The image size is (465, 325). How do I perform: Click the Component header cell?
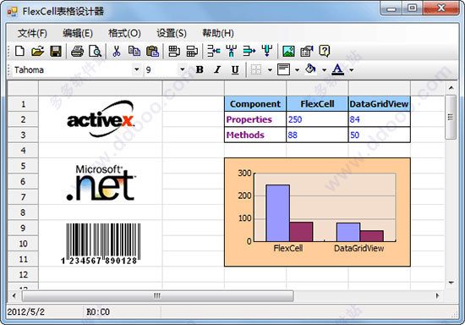(255, 104)
